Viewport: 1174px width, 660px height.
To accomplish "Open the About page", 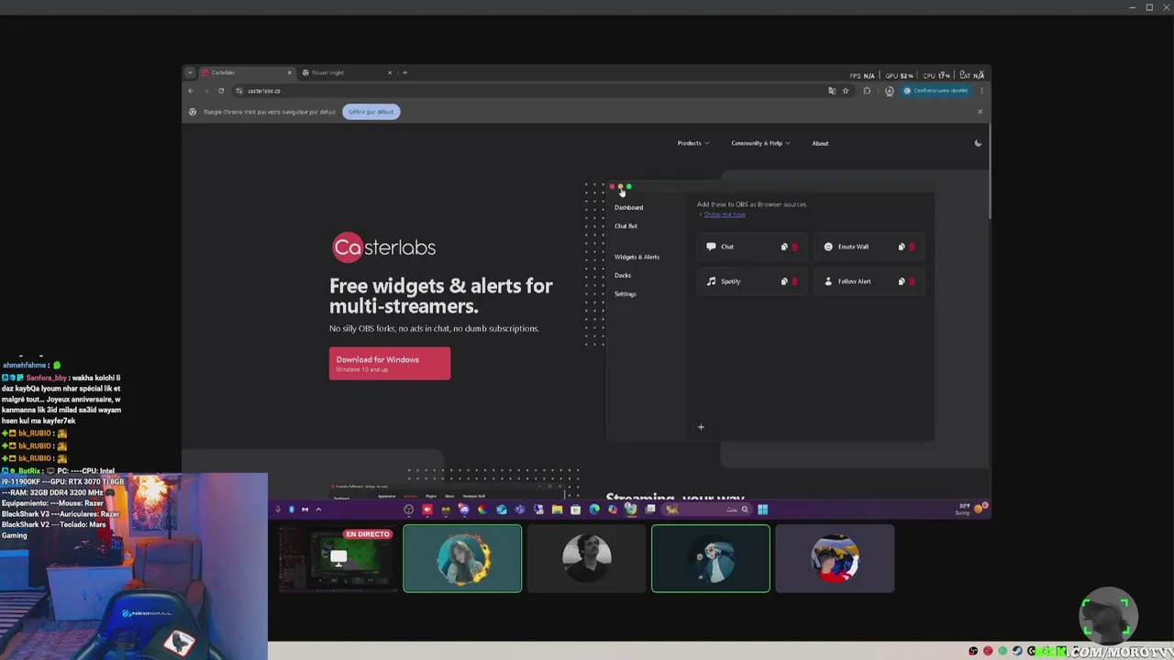I will [820, 143].
